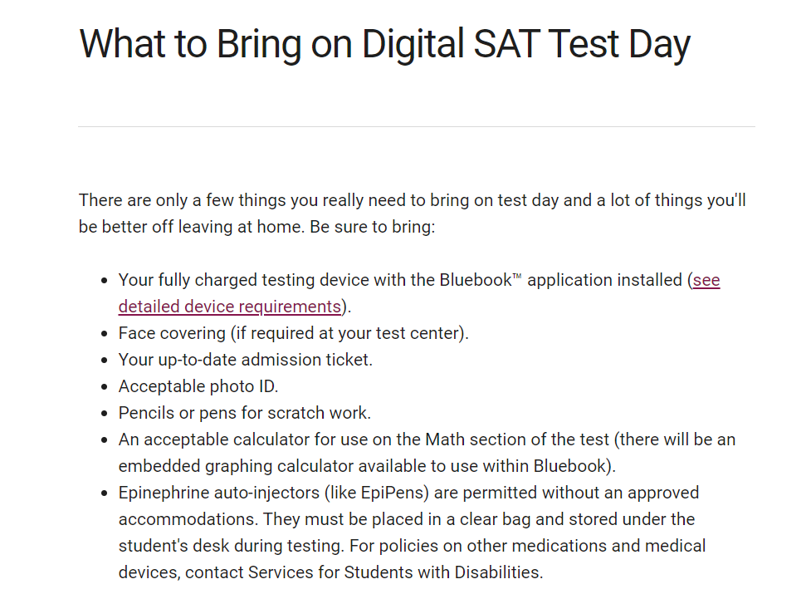The image size is (806, 594).
Task: Click the horizontal divider line below heading
Action: (417, 126)
